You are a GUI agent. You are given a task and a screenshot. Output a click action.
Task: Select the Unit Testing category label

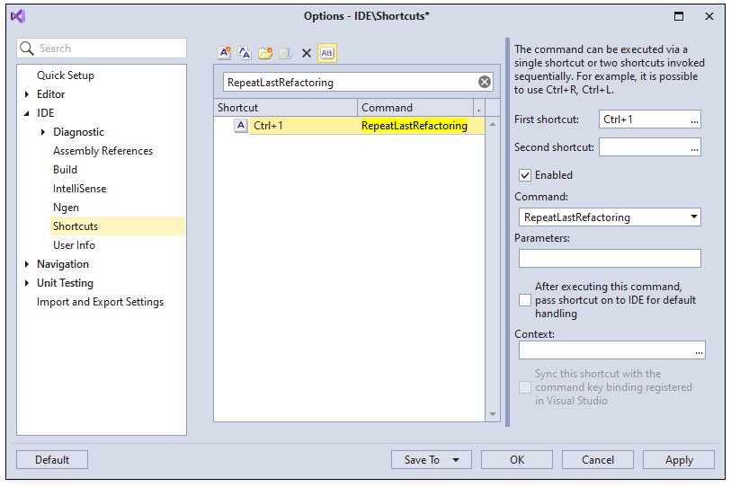click(66, 283)
